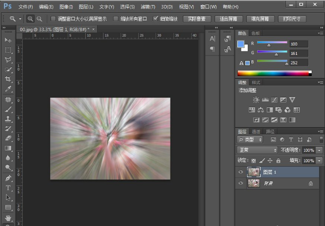Click the Brightness/Contrast adjustment icon

point(256,100)
